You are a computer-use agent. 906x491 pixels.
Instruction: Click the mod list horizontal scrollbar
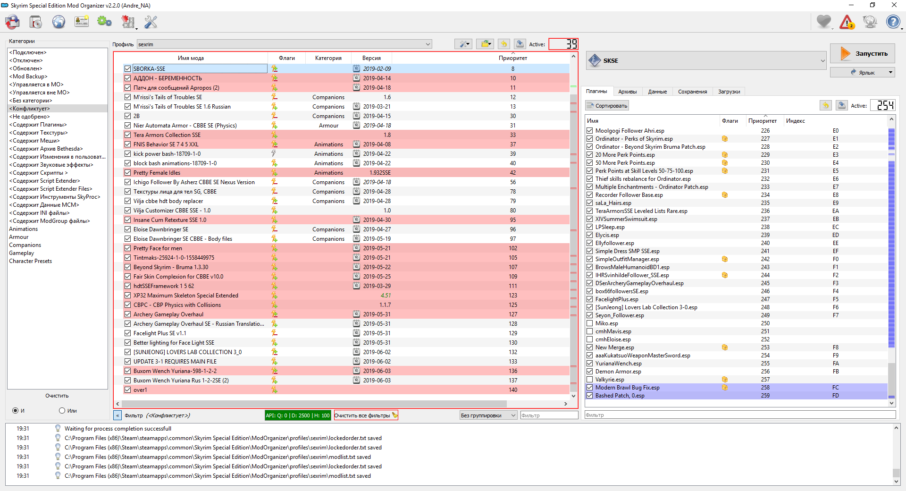pos(314,404)
